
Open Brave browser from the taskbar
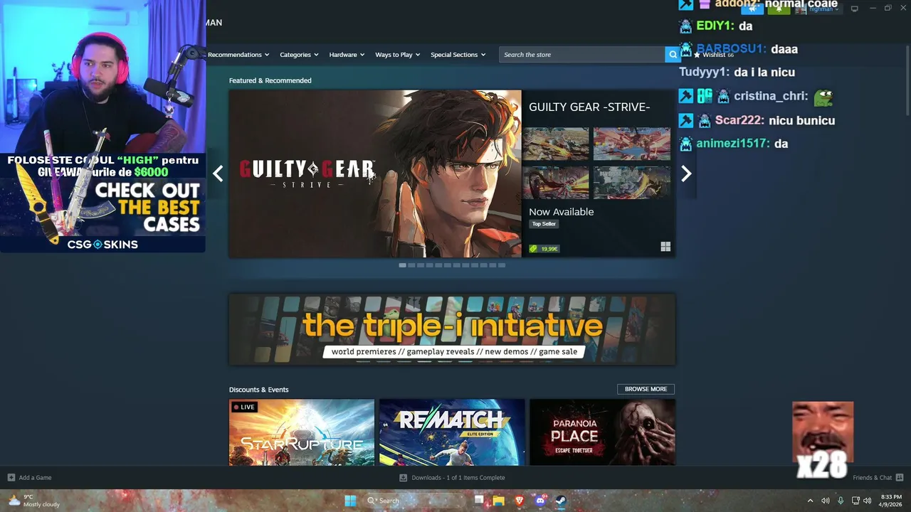(520, 501)
